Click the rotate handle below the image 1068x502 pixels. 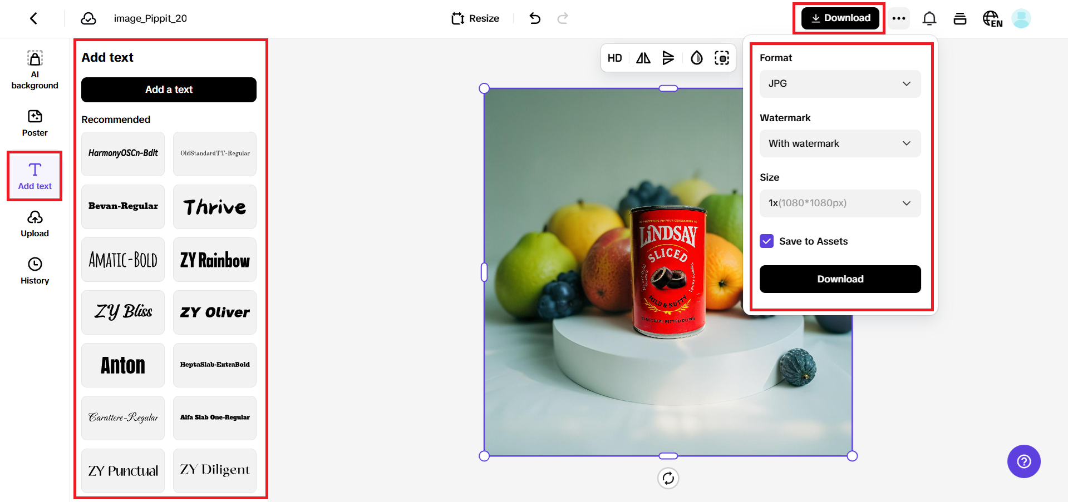pyautogui.click(x=668, y=478)
